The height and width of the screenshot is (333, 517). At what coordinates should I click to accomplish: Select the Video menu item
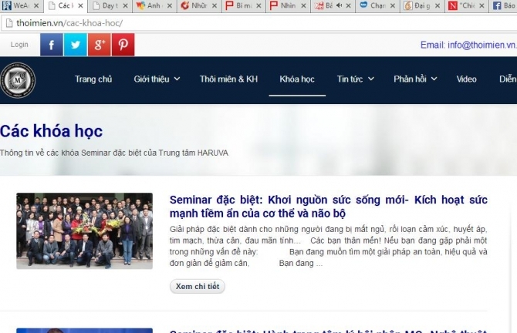pyautogui.click(x=466, y=79)
